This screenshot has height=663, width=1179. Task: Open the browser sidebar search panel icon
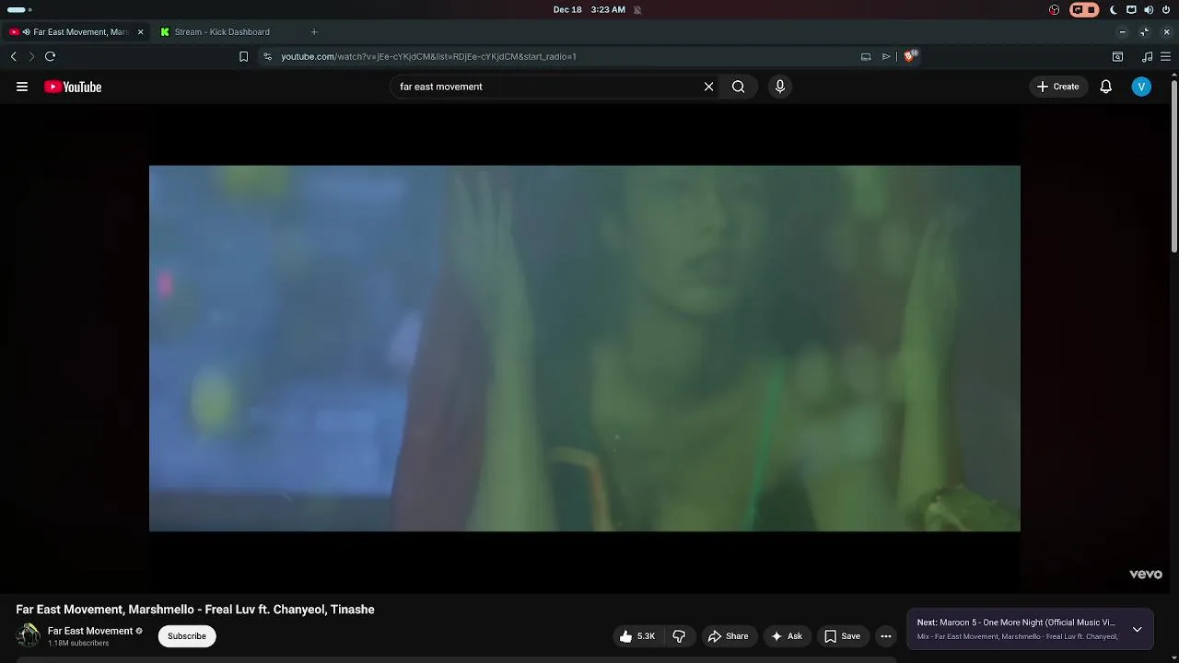1117,56
